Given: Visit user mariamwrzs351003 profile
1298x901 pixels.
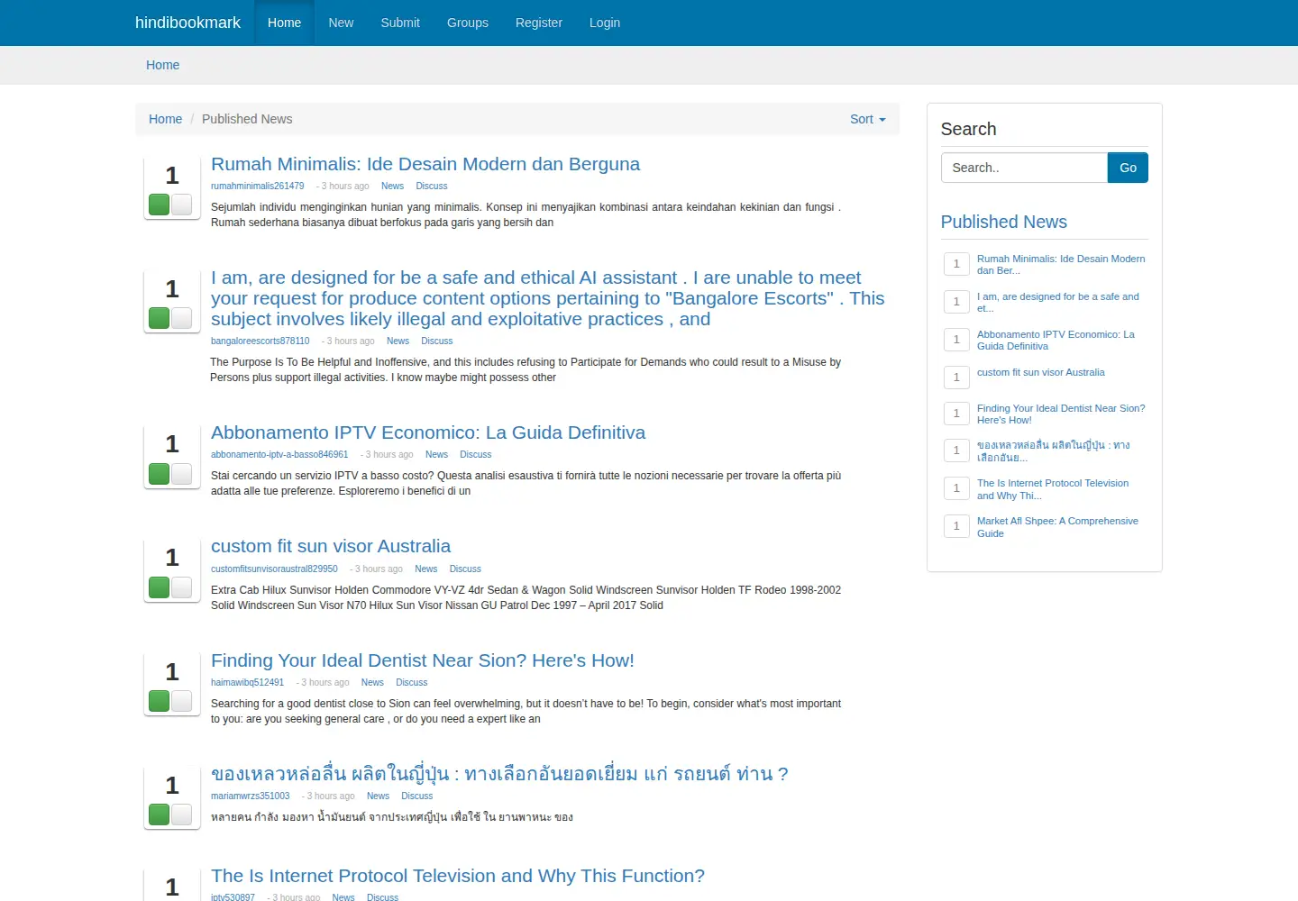Looking at the screenshot, I should (x=251, y=796).
